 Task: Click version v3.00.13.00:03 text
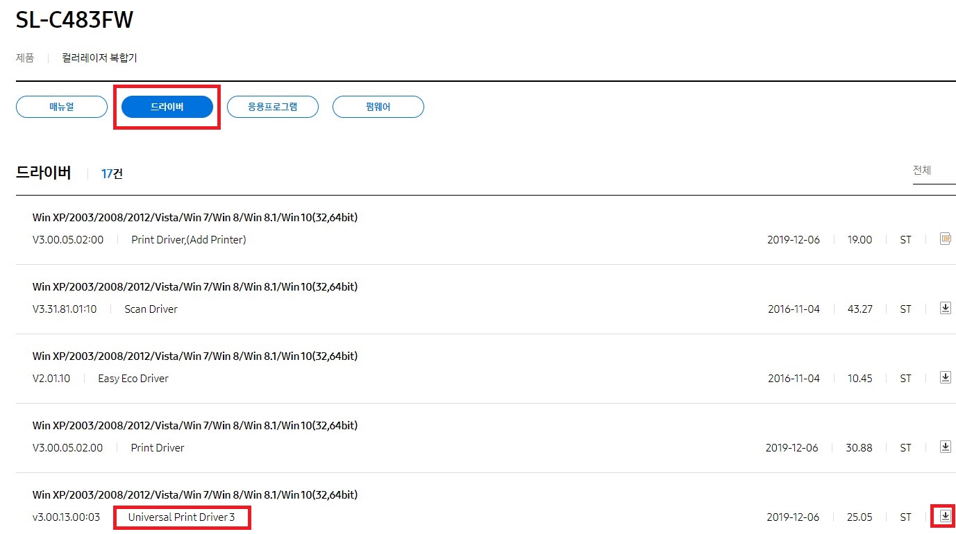pyautogui.click(x=66, y=517)
